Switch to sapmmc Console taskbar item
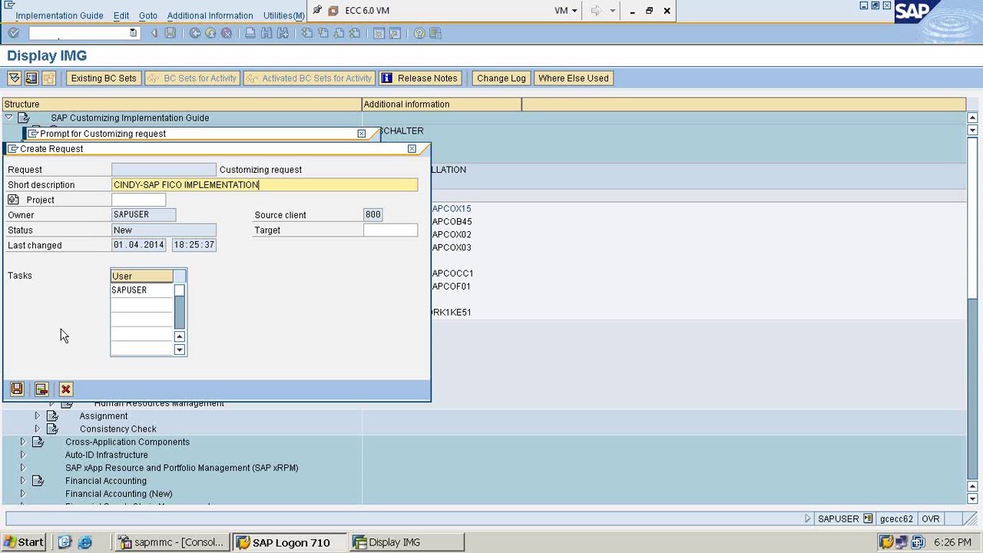 172,542
